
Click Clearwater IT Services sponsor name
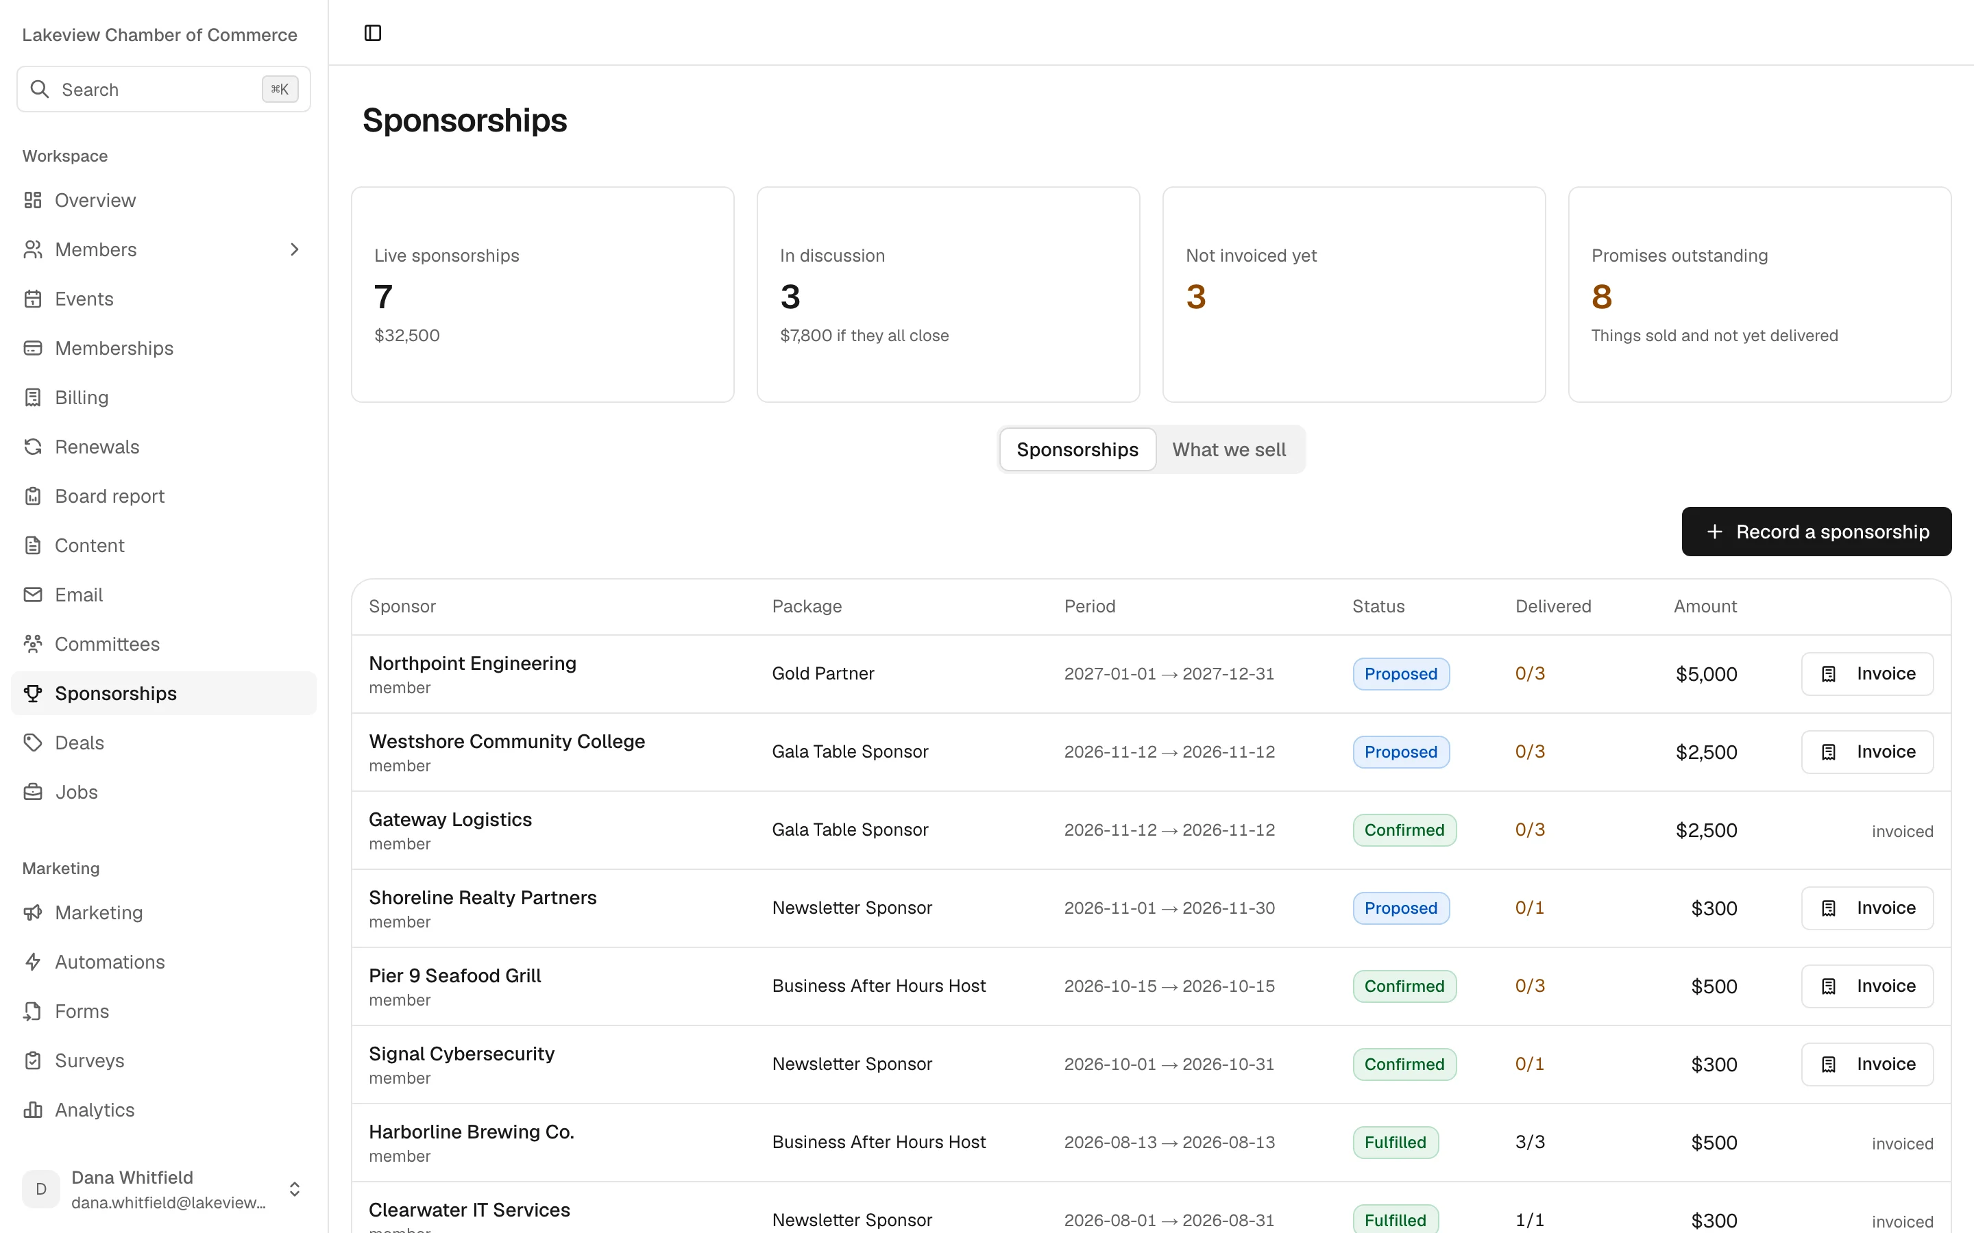click(x=469, y=1210)
